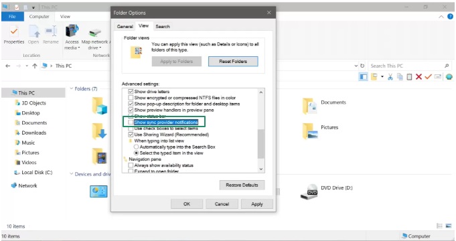This screenshot has height=241, width=456.
Task: Collapse the Devices and drives group
Action: pos(71,174)
